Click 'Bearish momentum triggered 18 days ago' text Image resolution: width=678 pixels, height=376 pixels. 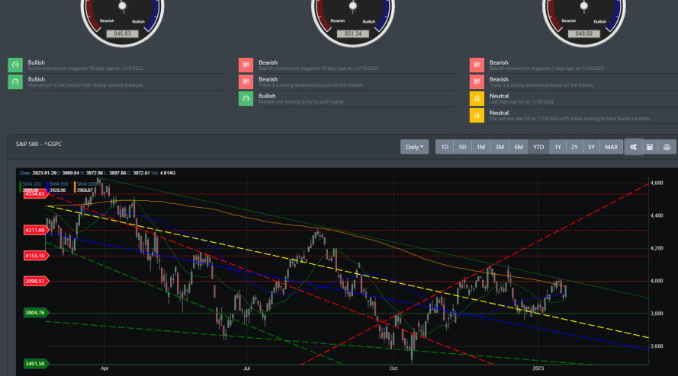pos(319,69)
